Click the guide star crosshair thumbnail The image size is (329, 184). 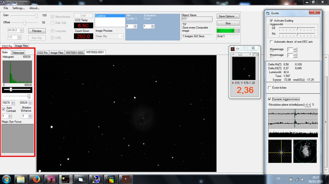pyautogui.click(x=280, y=151)
